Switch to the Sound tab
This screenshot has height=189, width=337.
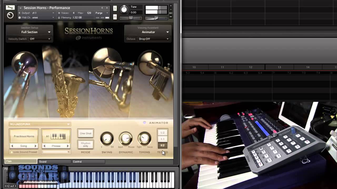(54, 162)
